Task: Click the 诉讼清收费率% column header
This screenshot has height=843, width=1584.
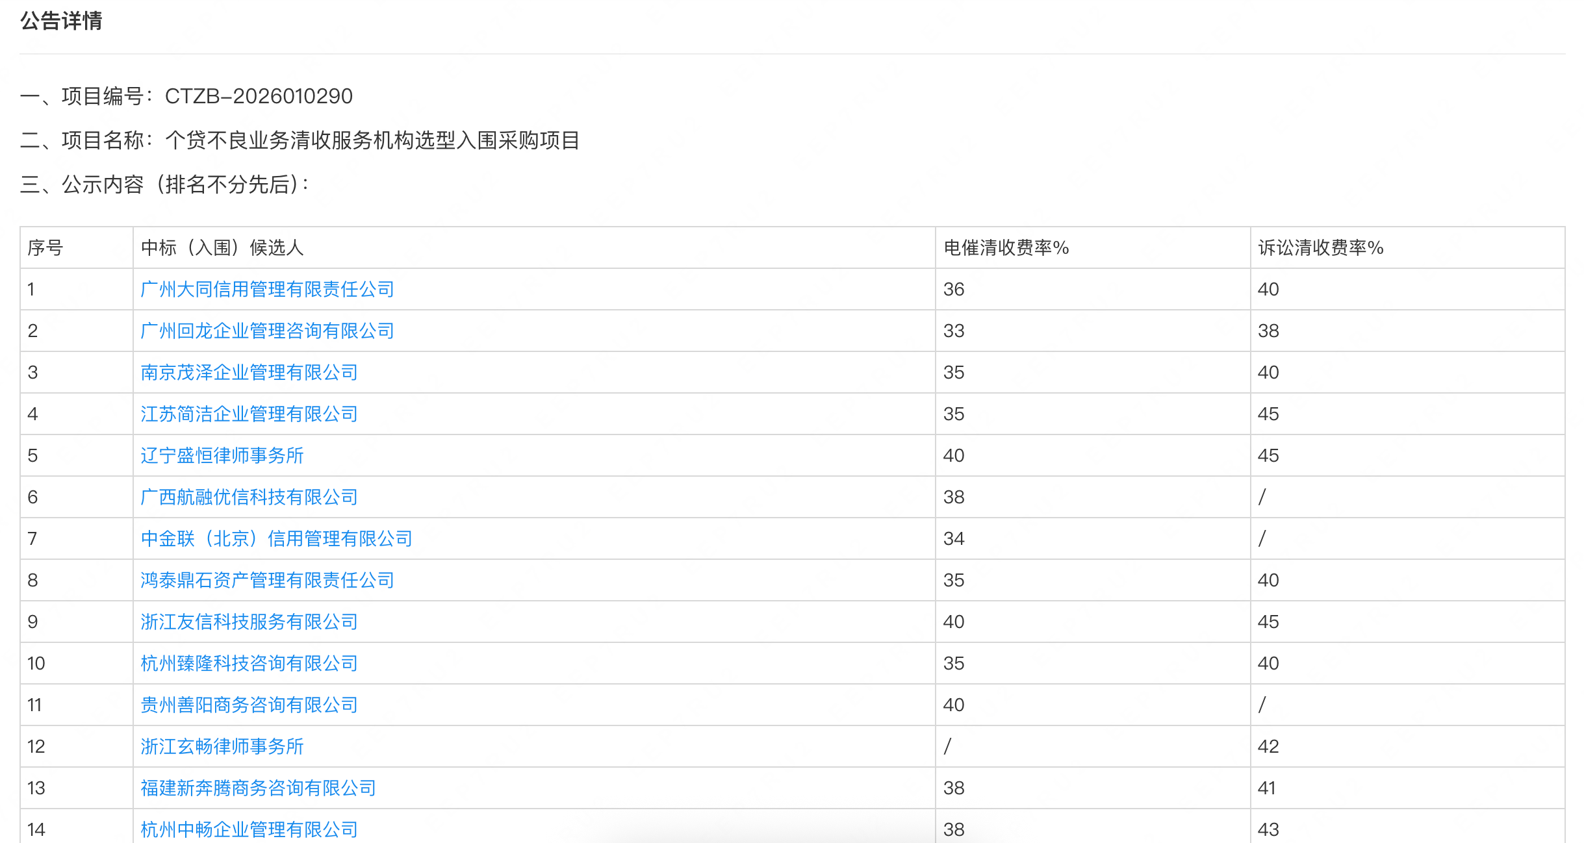Action: pyautogui.click(x=1320, y=247)
